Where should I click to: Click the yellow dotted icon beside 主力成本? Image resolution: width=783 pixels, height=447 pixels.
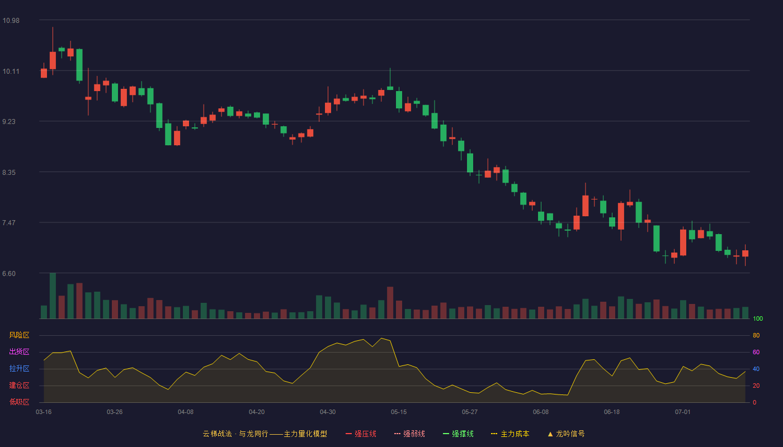[494, 434]
